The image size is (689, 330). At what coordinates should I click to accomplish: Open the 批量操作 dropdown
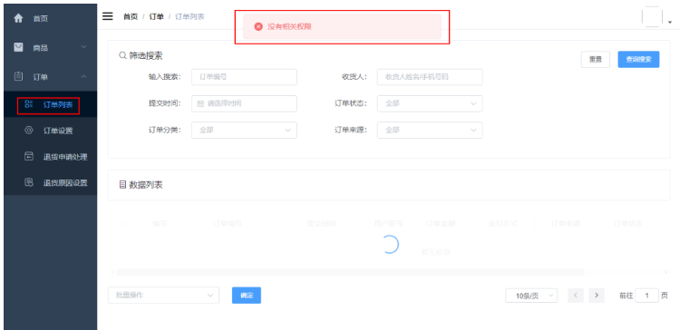[163, 296]
